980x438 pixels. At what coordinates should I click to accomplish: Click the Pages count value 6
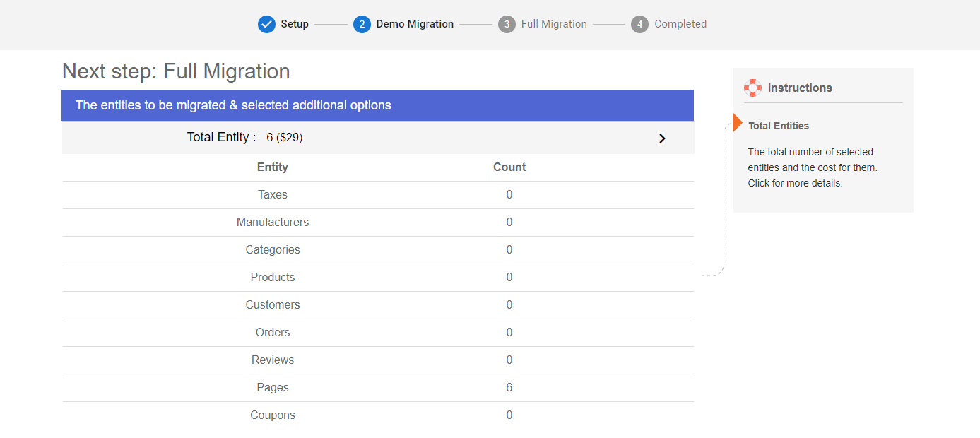(x=509, y=388)
